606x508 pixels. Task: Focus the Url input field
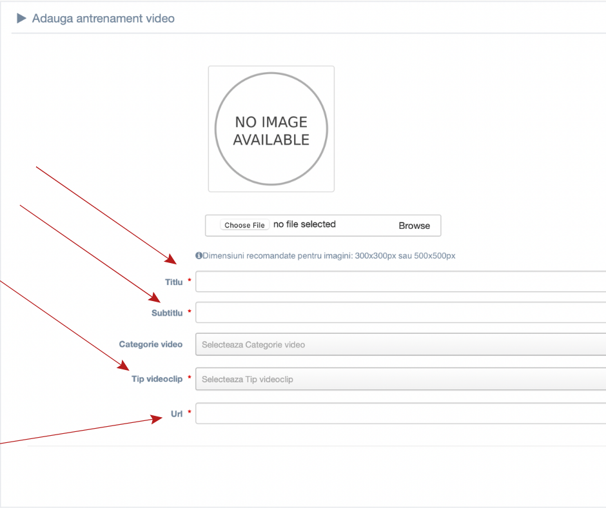pos(401,413)
